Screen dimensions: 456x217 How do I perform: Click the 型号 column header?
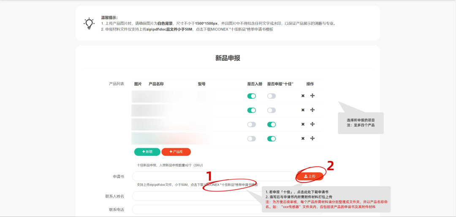(x=202, y=84)
